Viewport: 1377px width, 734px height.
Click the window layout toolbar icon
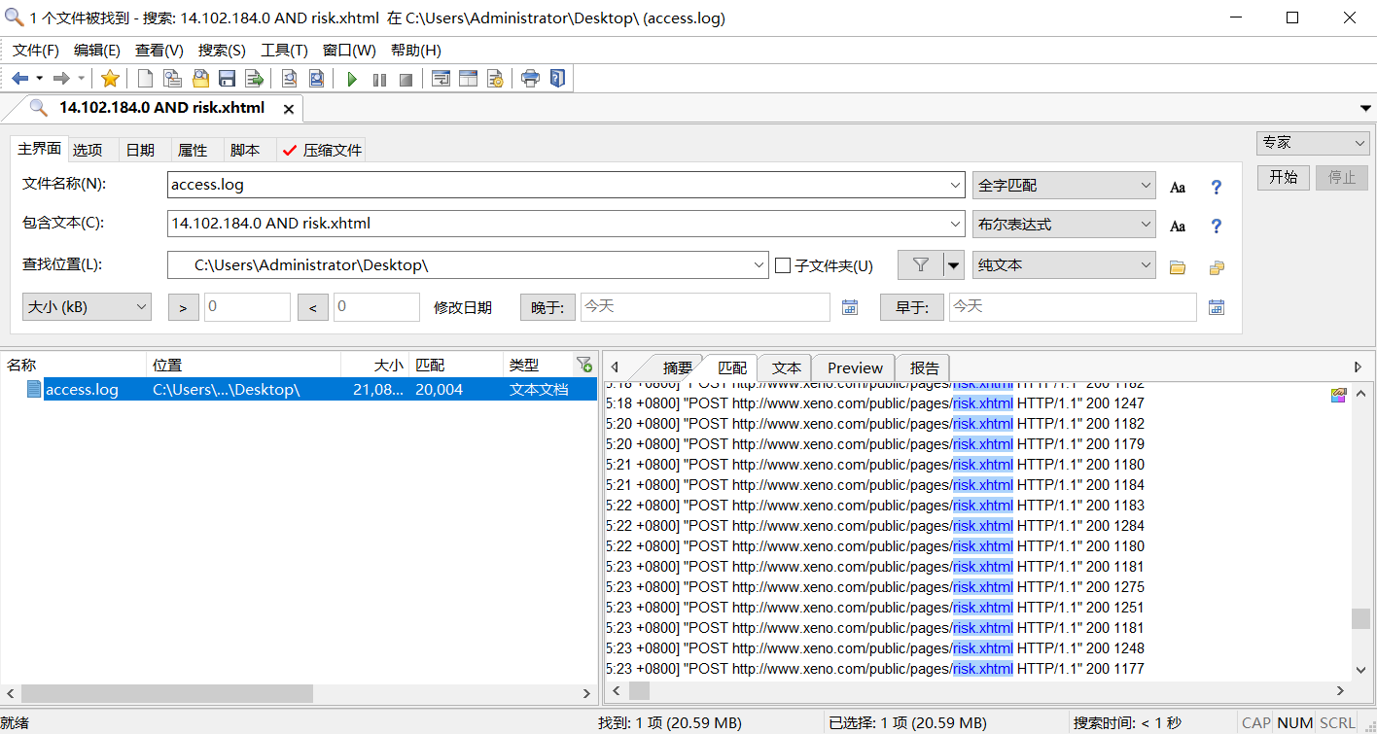(x=468, y=79)
